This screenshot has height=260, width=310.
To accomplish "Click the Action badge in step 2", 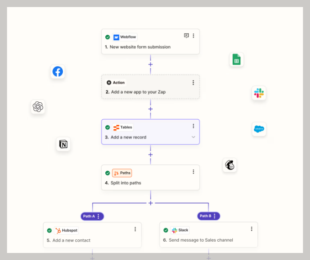I will 116,83.
